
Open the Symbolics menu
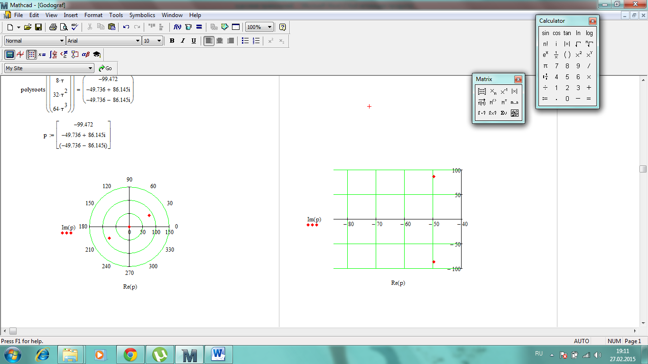click(142, 15)
